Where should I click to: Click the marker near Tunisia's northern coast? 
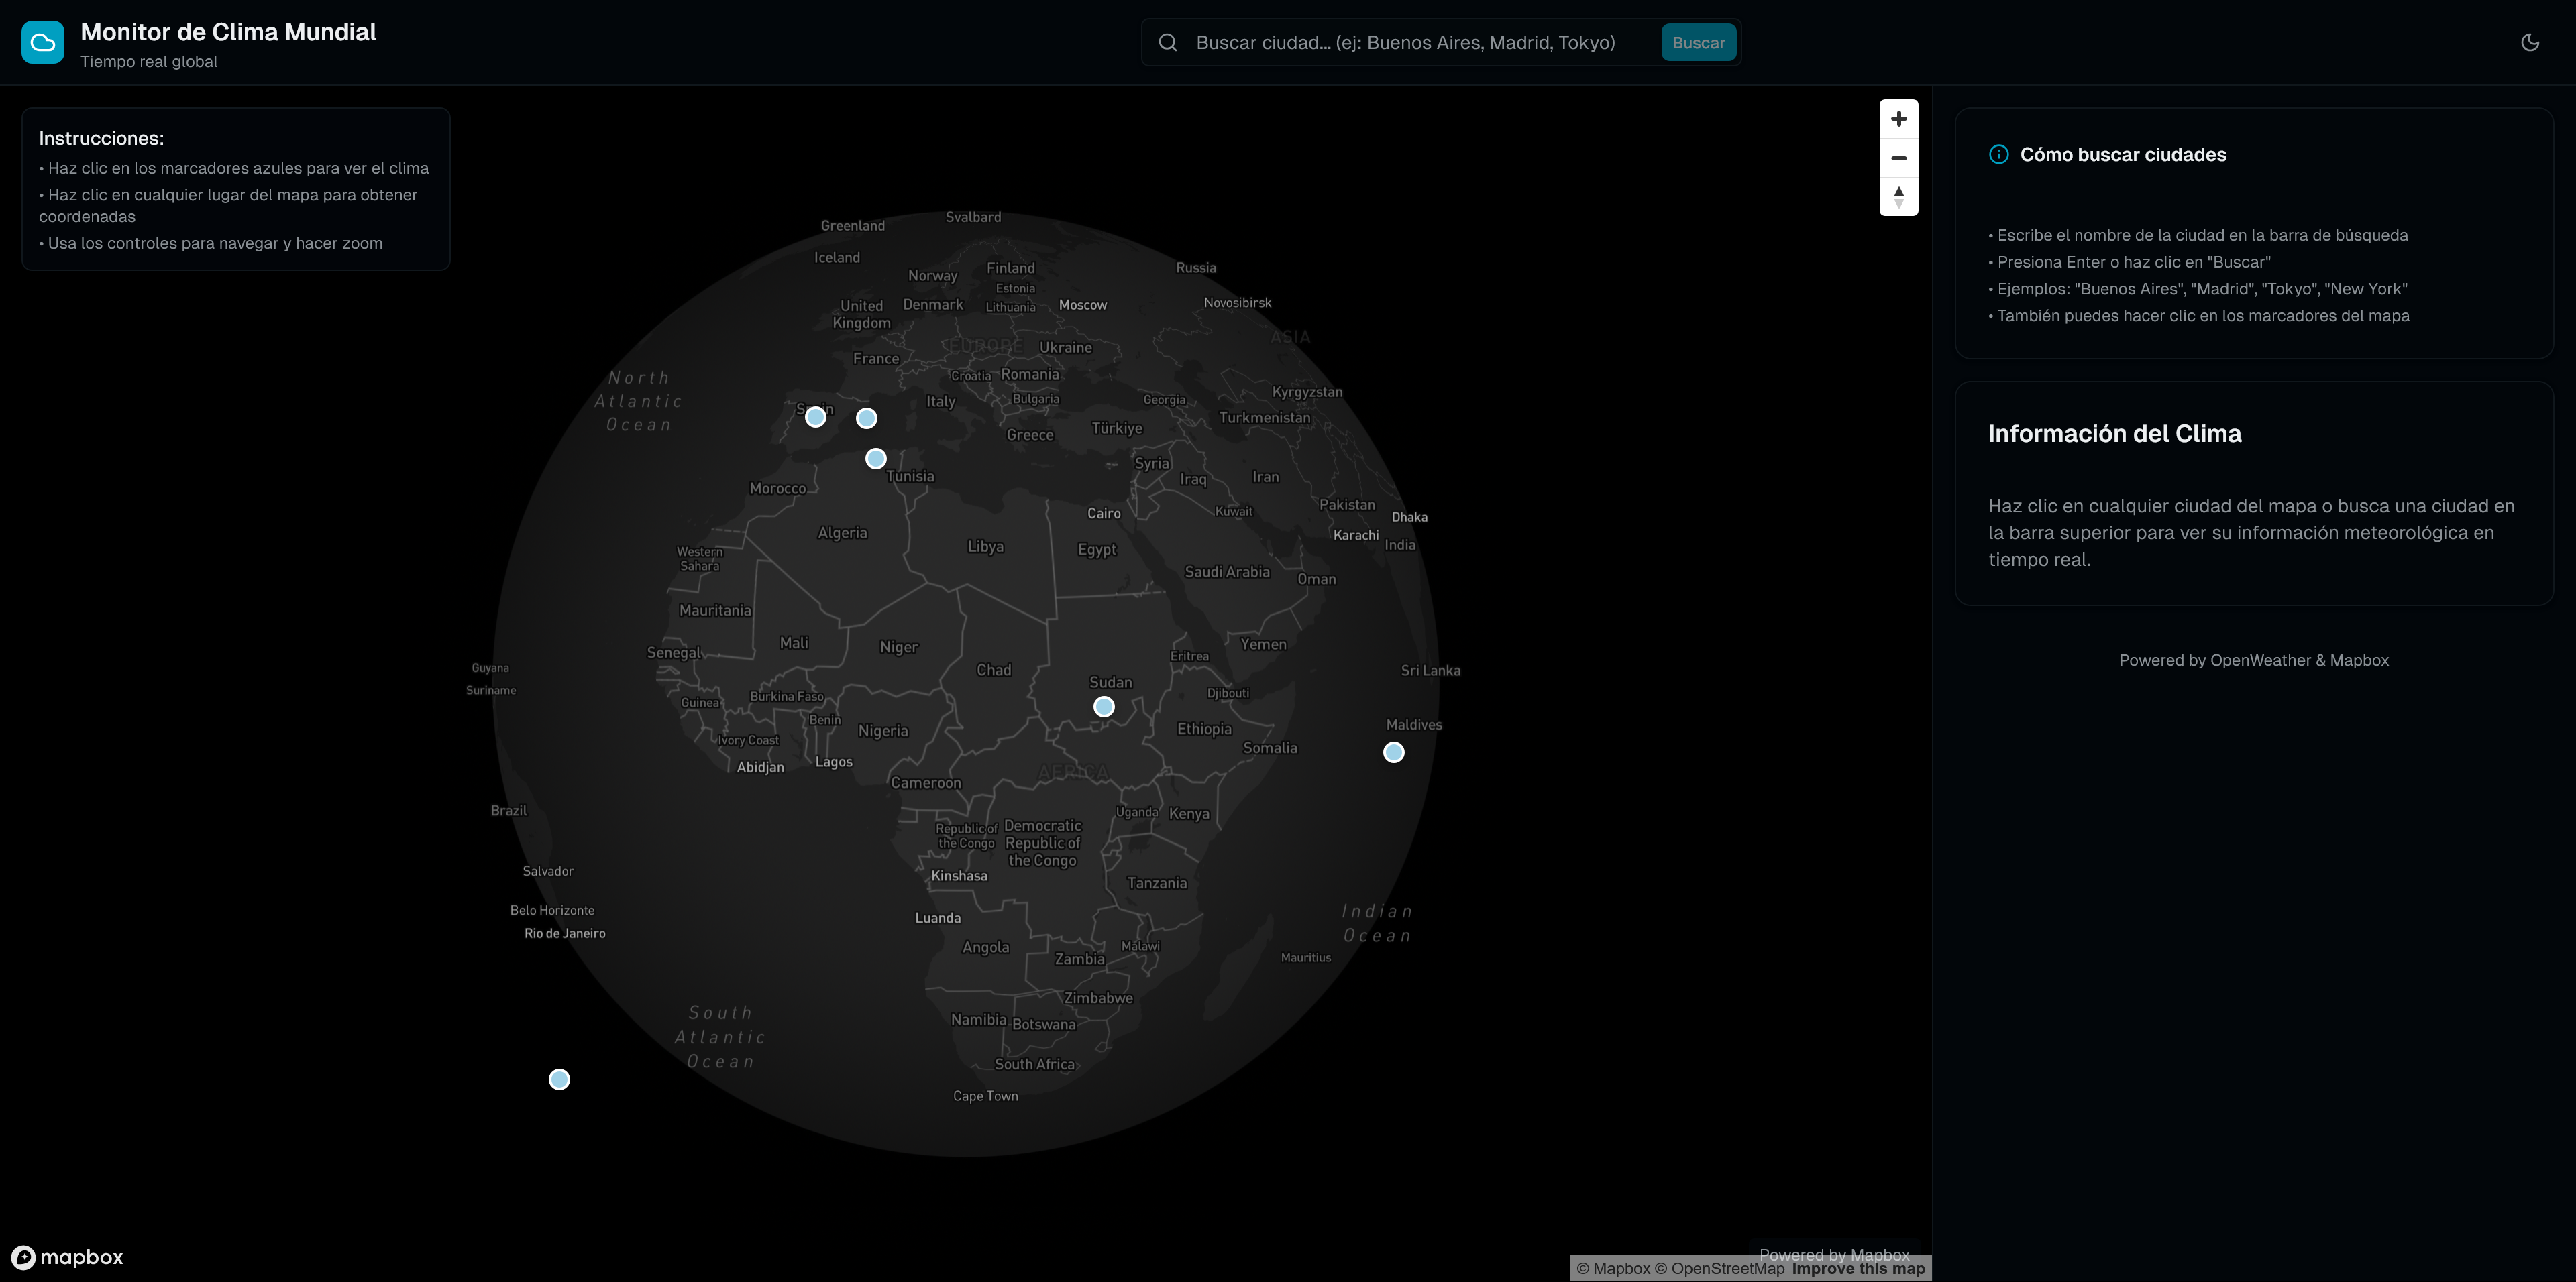pyautogui.click(x=875, y=459)
